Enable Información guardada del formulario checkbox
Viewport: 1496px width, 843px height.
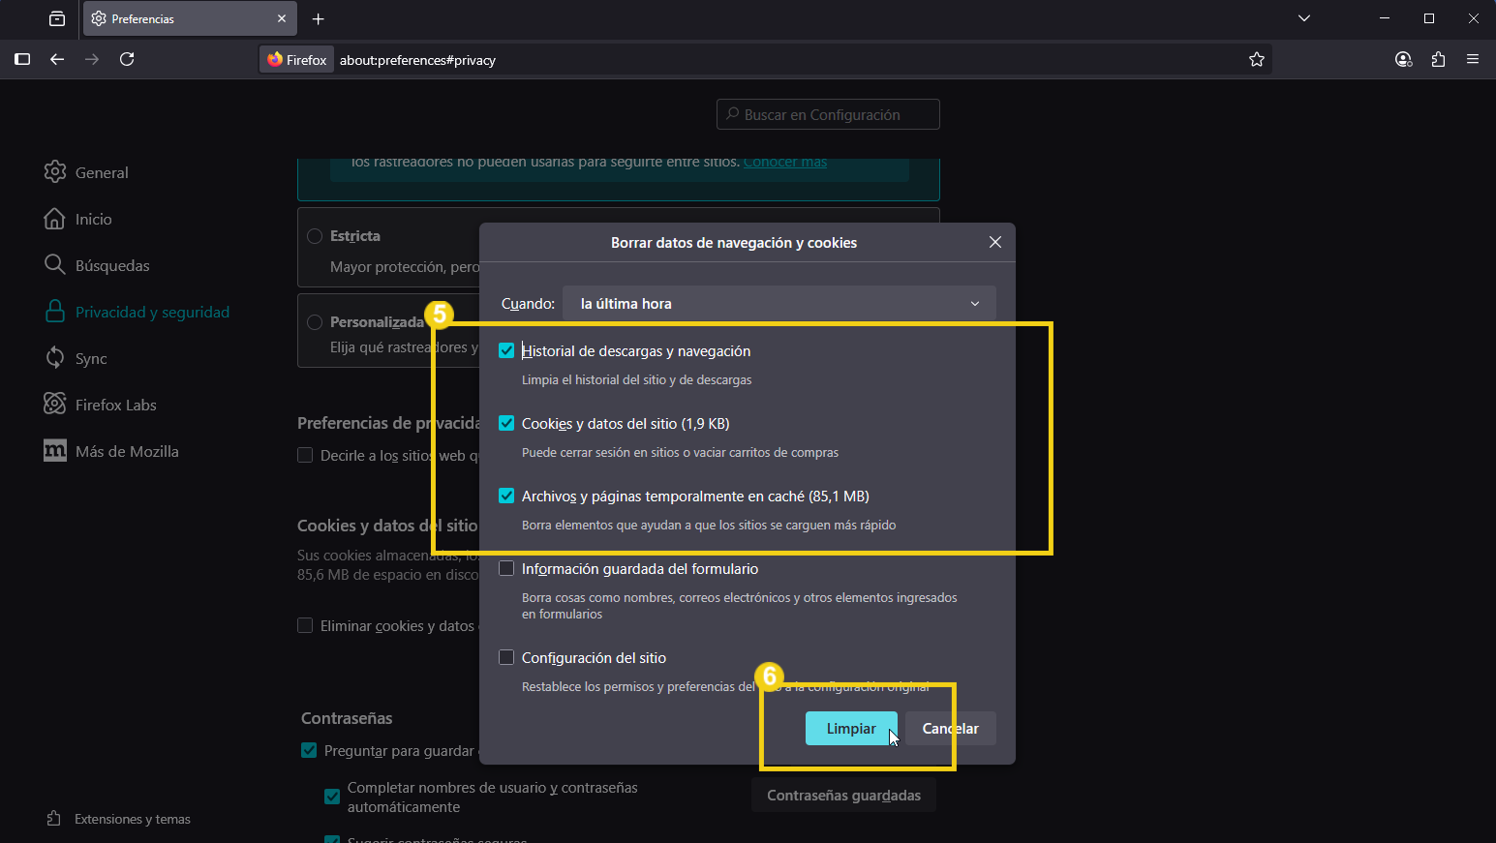[x=506, y=568]
